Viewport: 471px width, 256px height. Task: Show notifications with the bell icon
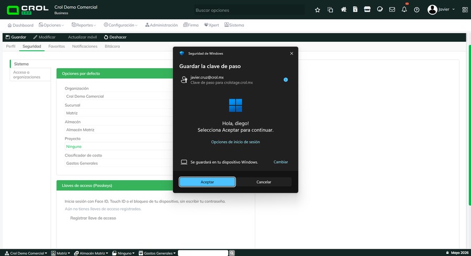point(405,9)
